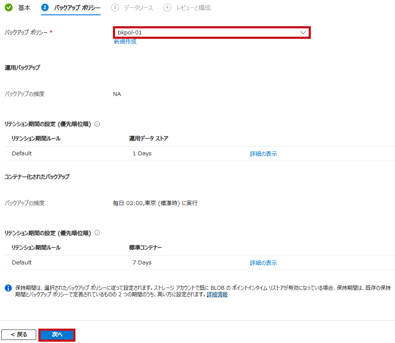This screenshot has width=395, height=343.
Task: Click the blue information icon in notice
Action: coord(8,288)
